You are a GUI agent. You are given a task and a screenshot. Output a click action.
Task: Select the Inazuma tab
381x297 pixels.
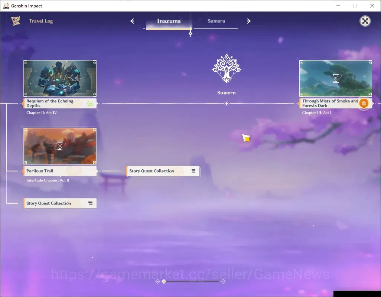[x=169, y=21]
